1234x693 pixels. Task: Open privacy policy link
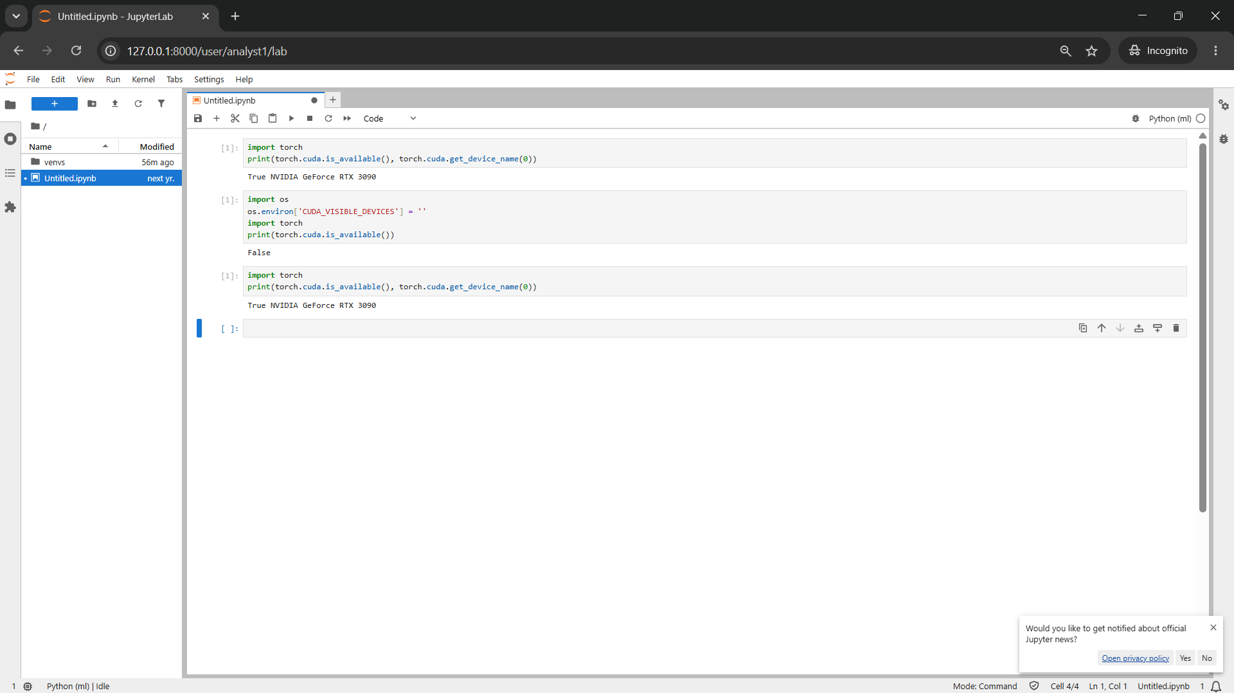tap(1135, 658)
